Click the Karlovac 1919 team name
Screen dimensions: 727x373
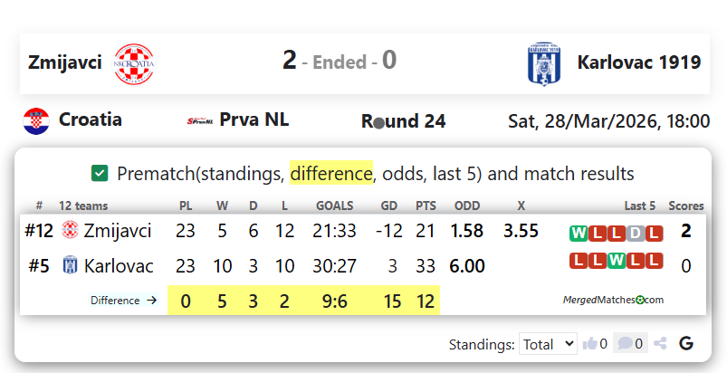638,62
